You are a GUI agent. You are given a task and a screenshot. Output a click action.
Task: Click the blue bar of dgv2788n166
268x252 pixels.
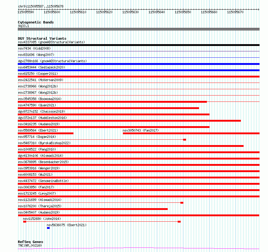[x=139, y=64]
